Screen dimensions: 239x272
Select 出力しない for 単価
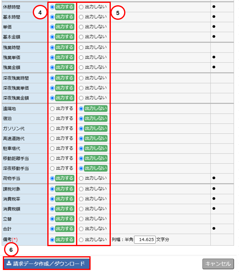point(81,27)
